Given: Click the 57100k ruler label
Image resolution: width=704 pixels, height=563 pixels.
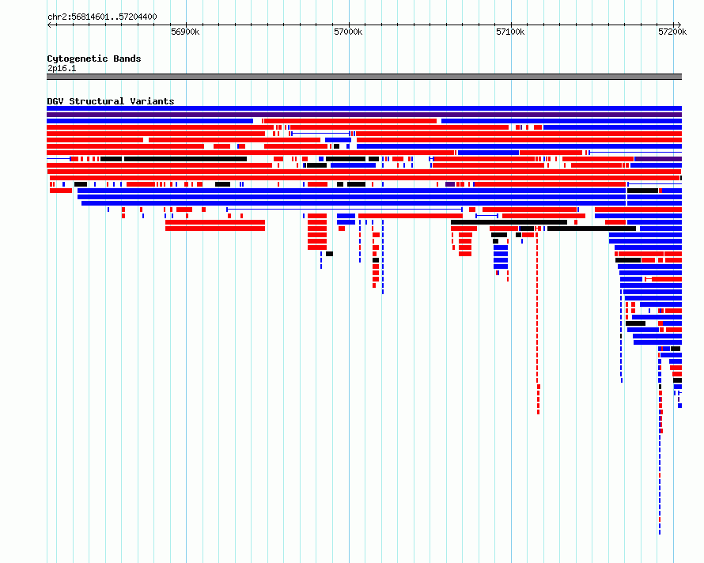Looking at the screenshot, I should pos(510,32).
